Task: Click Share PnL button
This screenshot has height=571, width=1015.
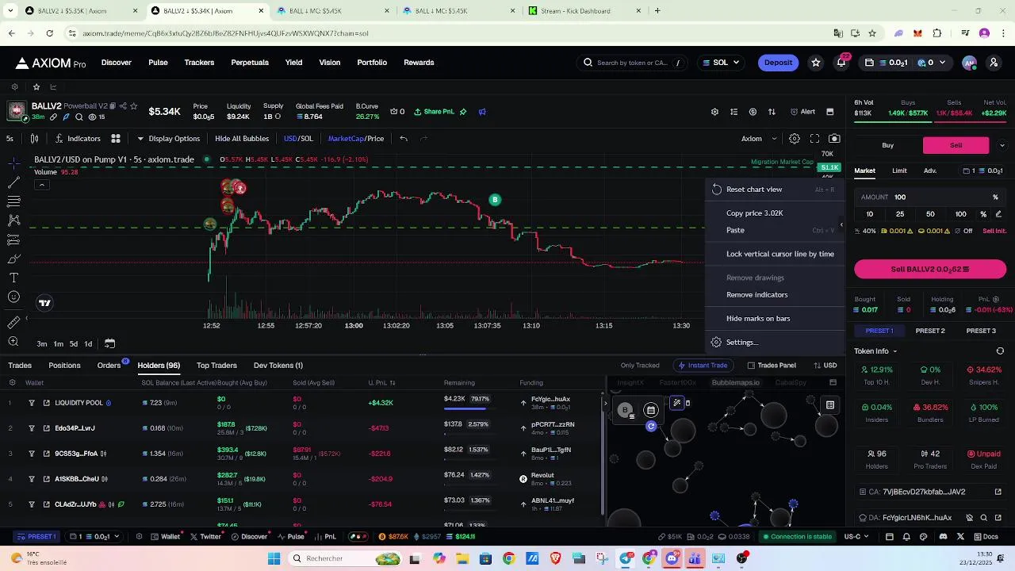Action: click(x=434, y=112)
